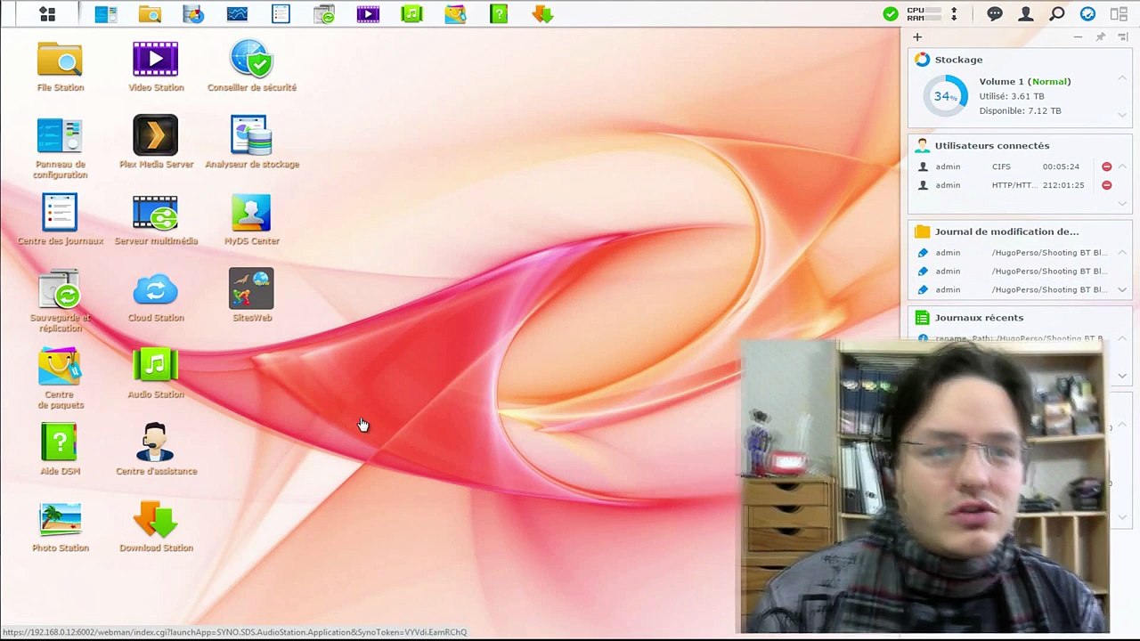Disconnect the admin HTTP connected user
Screen dimensions: 1140x641
[1106, 185]
